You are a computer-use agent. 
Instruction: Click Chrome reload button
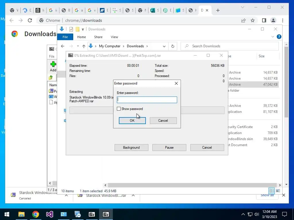(30, 20)
